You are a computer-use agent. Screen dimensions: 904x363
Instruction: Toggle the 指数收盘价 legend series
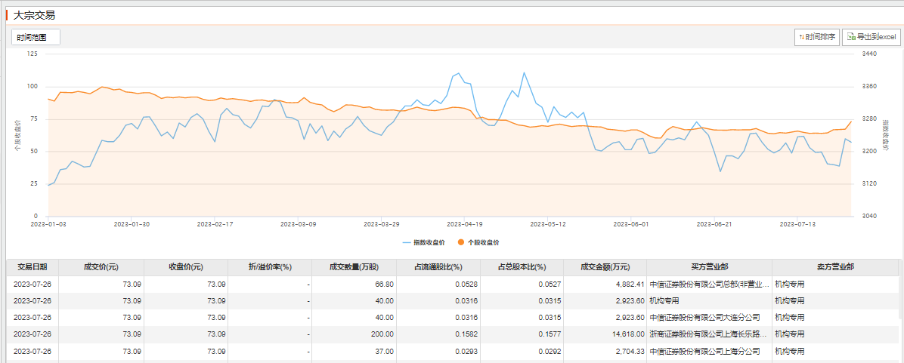tap(424, 242)
